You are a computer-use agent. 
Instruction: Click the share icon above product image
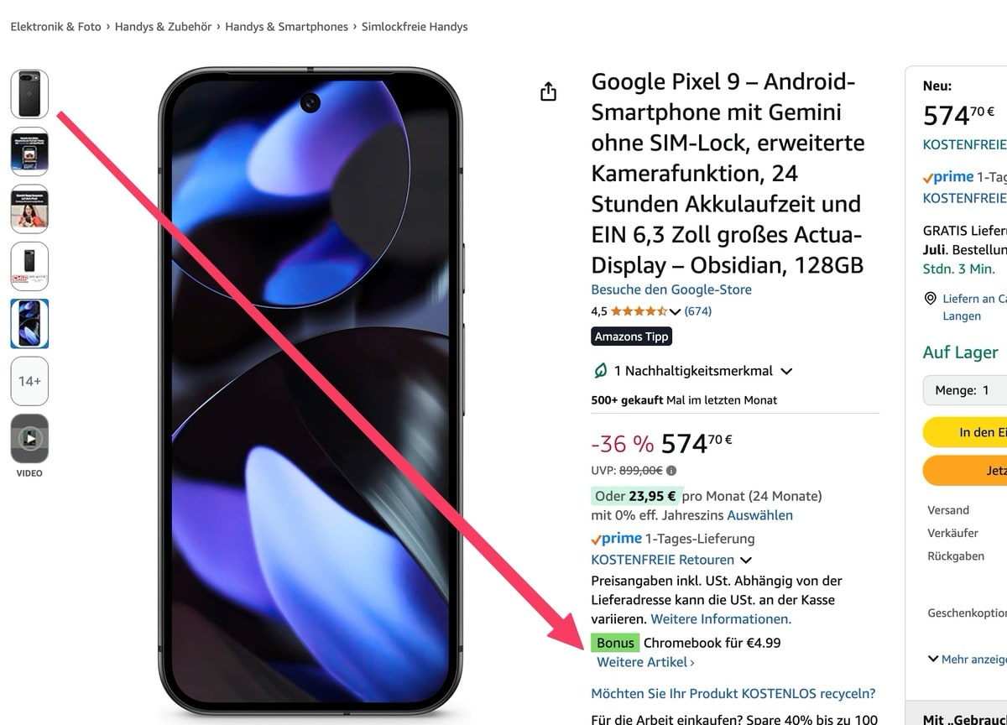(x=548, y=91)
